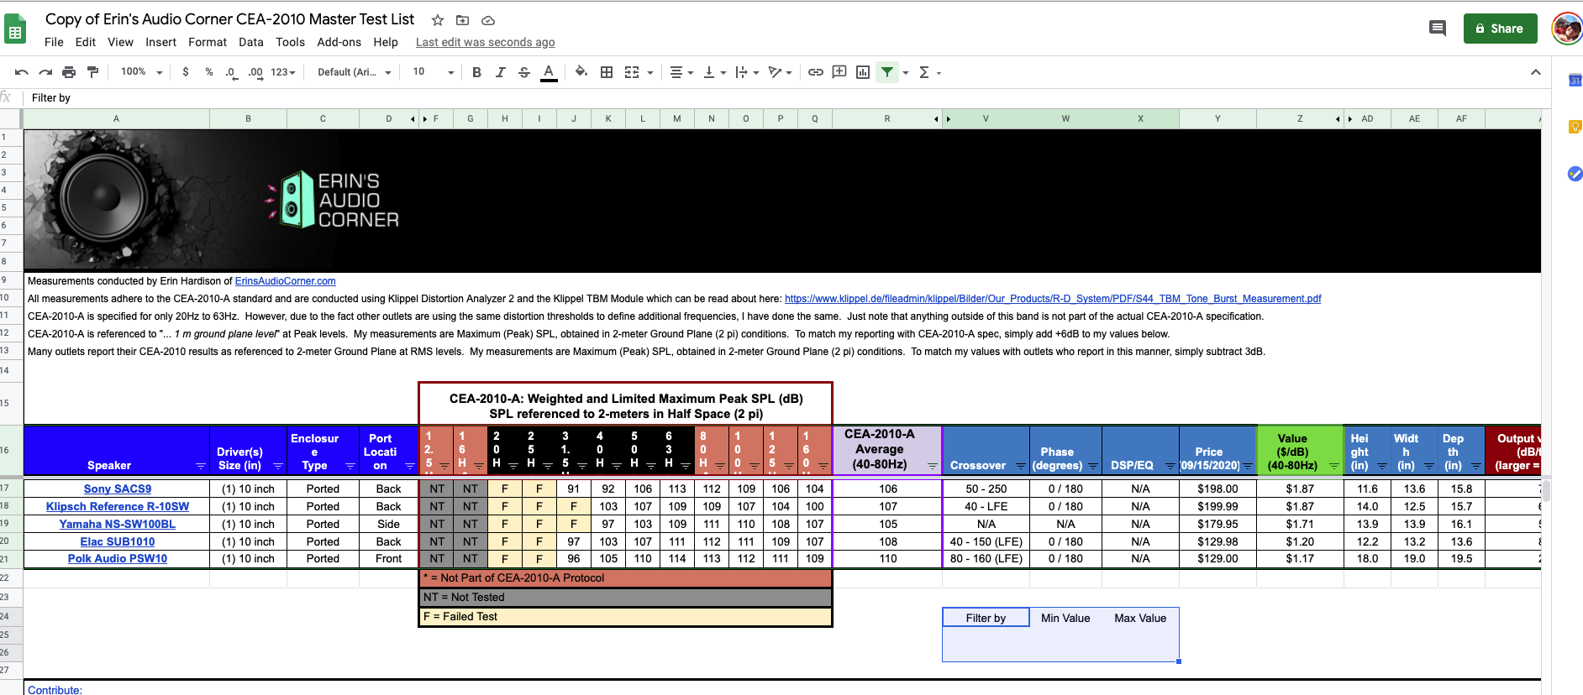Click the Undo icon in toolbar
Image resolution: width=1583 pixels, height=695 pixels.
click(x=22, y=72)
